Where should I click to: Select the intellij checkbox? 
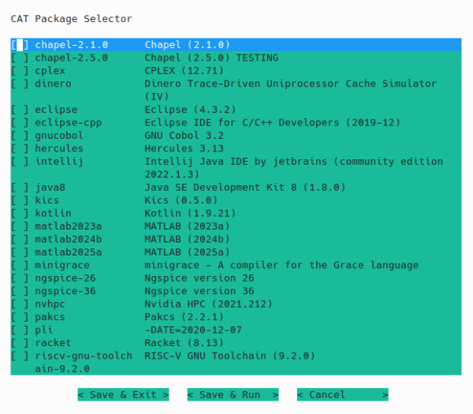20,162
